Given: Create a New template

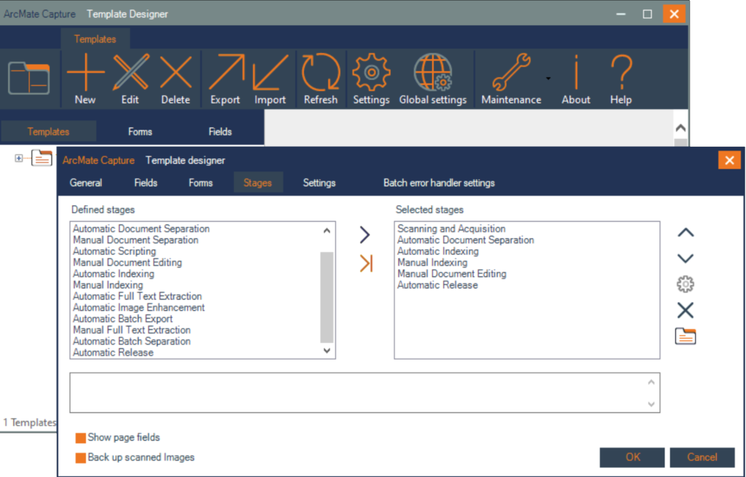Looking at the screenshot, I should pyautogui.click(x=85, y=77).
